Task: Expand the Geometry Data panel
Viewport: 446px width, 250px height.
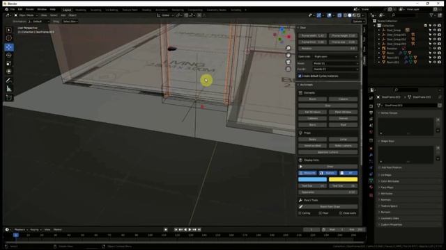Action: click(390, 218)
